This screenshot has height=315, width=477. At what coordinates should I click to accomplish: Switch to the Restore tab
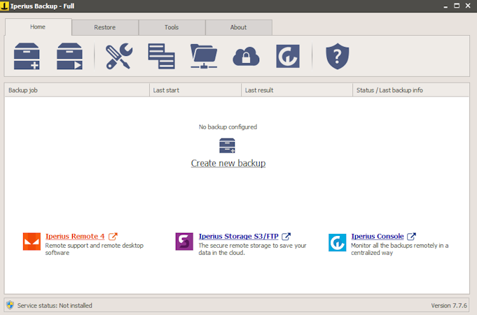pyautogui.click(x=105, y=27)
